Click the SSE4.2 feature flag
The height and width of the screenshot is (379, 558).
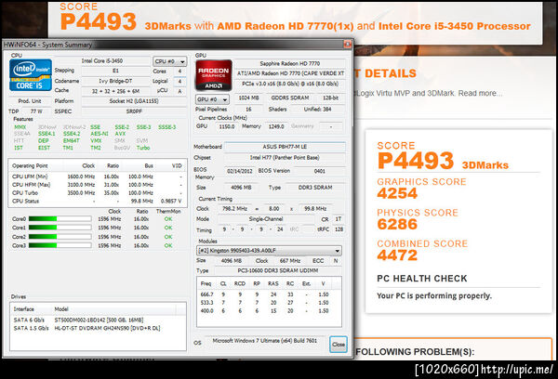[72, 134]
